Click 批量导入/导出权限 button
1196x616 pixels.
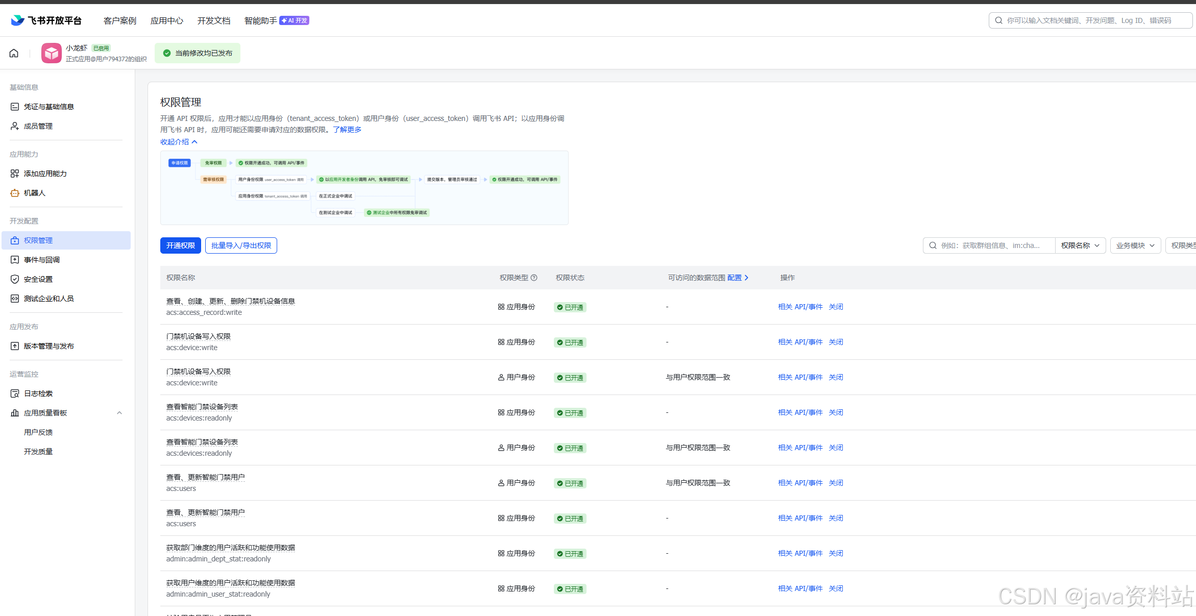click(241, 245)
